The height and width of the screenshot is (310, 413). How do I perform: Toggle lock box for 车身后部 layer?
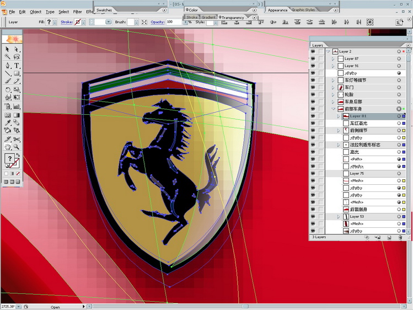pos(321,101)
